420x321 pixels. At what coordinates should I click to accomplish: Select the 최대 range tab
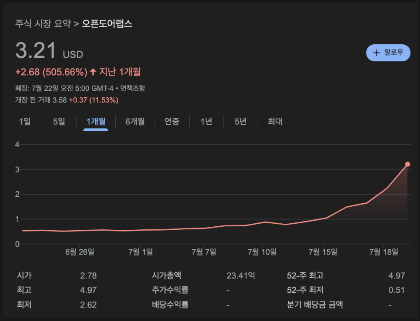275,122
